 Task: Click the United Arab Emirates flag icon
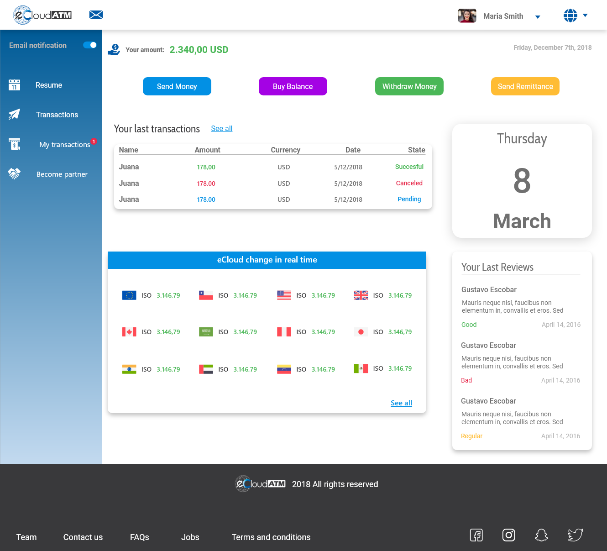click(206, 369)
